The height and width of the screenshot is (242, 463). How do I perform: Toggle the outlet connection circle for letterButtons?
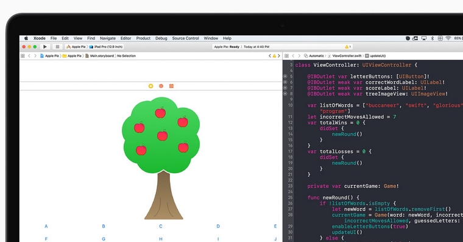click(x=285, y=76)
